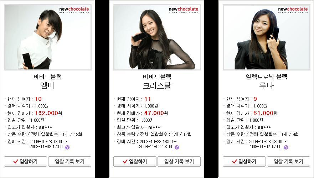The height and width of the screenshot is (178, 314).
Task: Place a bid on the 엠버 item
Action: 25,161
